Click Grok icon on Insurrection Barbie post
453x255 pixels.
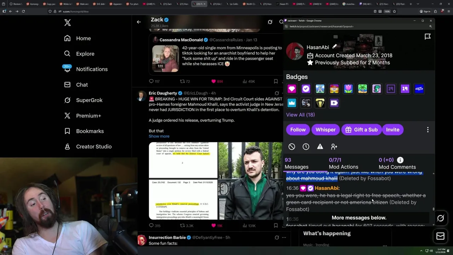(x=277, y=238)
